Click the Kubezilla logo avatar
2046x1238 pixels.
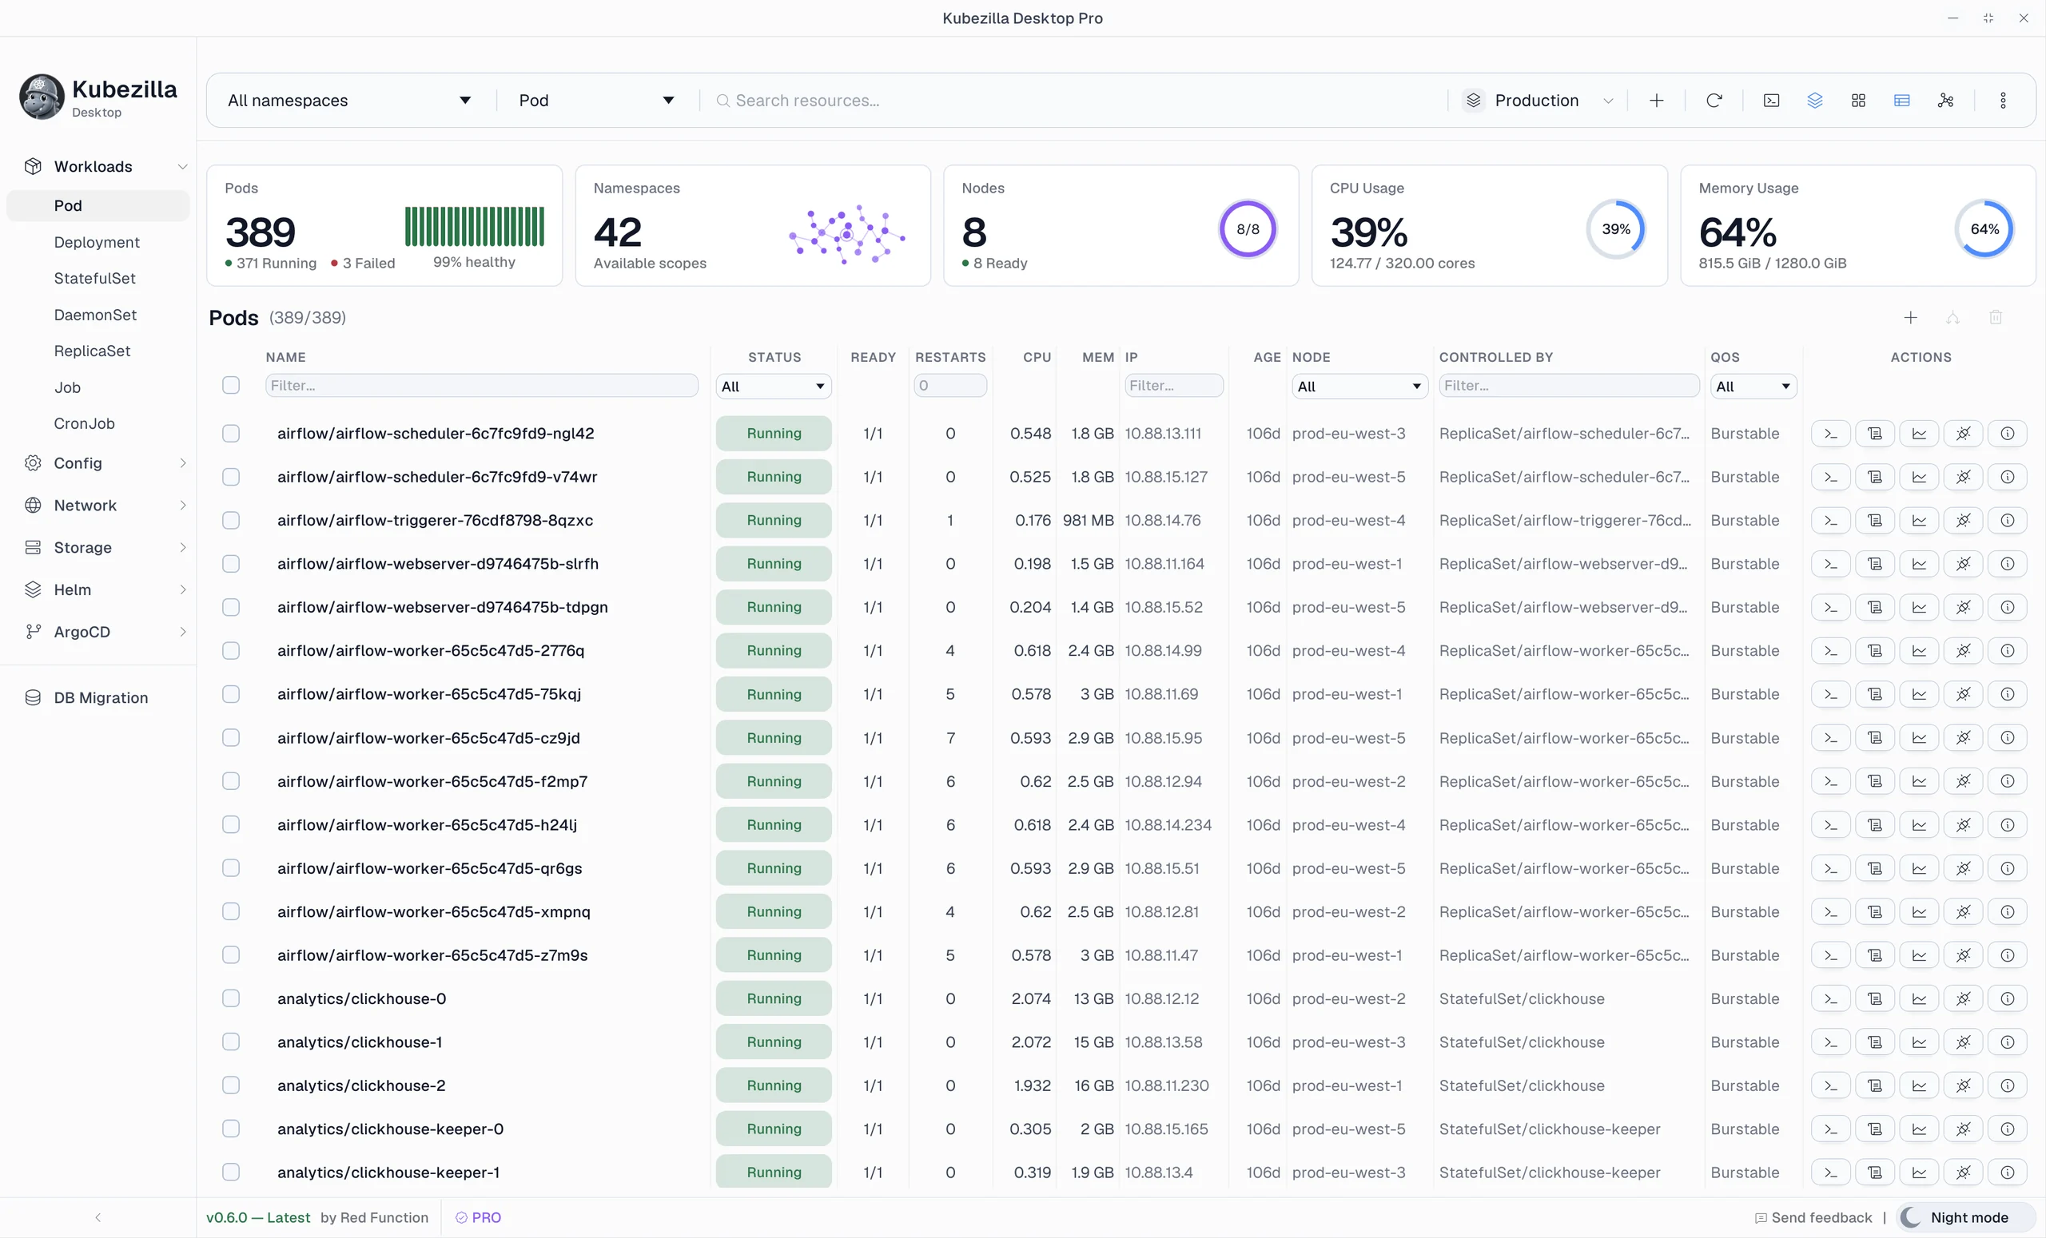point(42,97)
